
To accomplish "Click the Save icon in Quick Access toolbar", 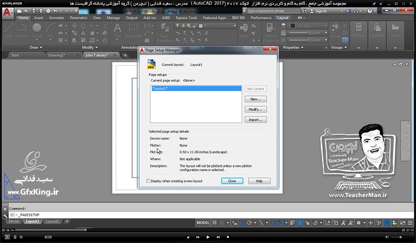I will [33, 11].
